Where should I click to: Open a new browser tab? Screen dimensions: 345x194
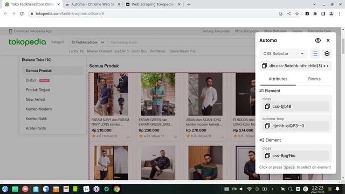click(x=189, y=4)
